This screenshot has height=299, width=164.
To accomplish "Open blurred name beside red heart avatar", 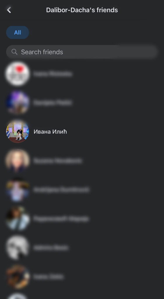I will point(53,74).
